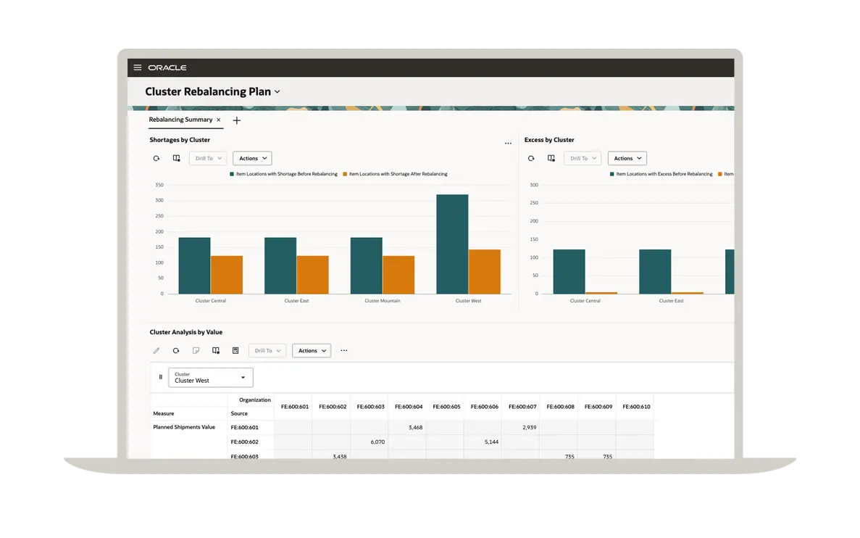The image size is (860, 538).
Task: Open Actions menu in Cluster Analysis by Value
Action: pyautogui.click(x=312, y=351)
